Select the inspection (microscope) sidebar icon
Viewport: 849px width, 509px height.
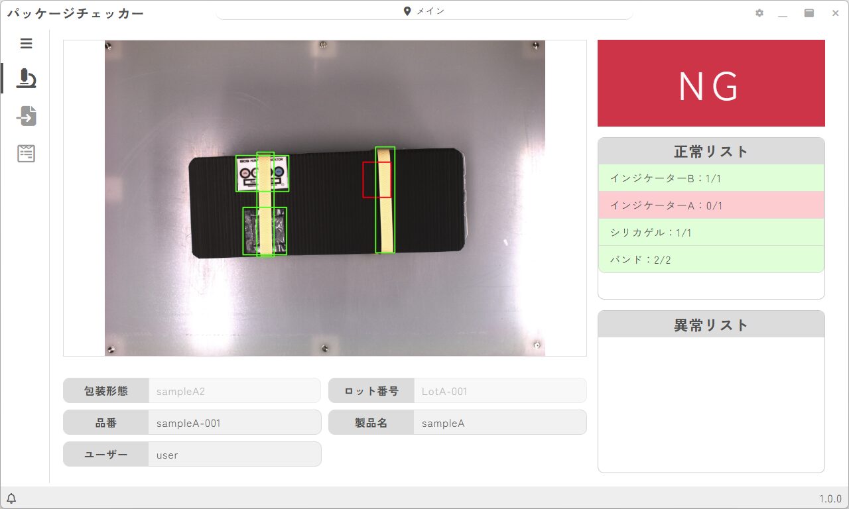(x=27, y=78)
